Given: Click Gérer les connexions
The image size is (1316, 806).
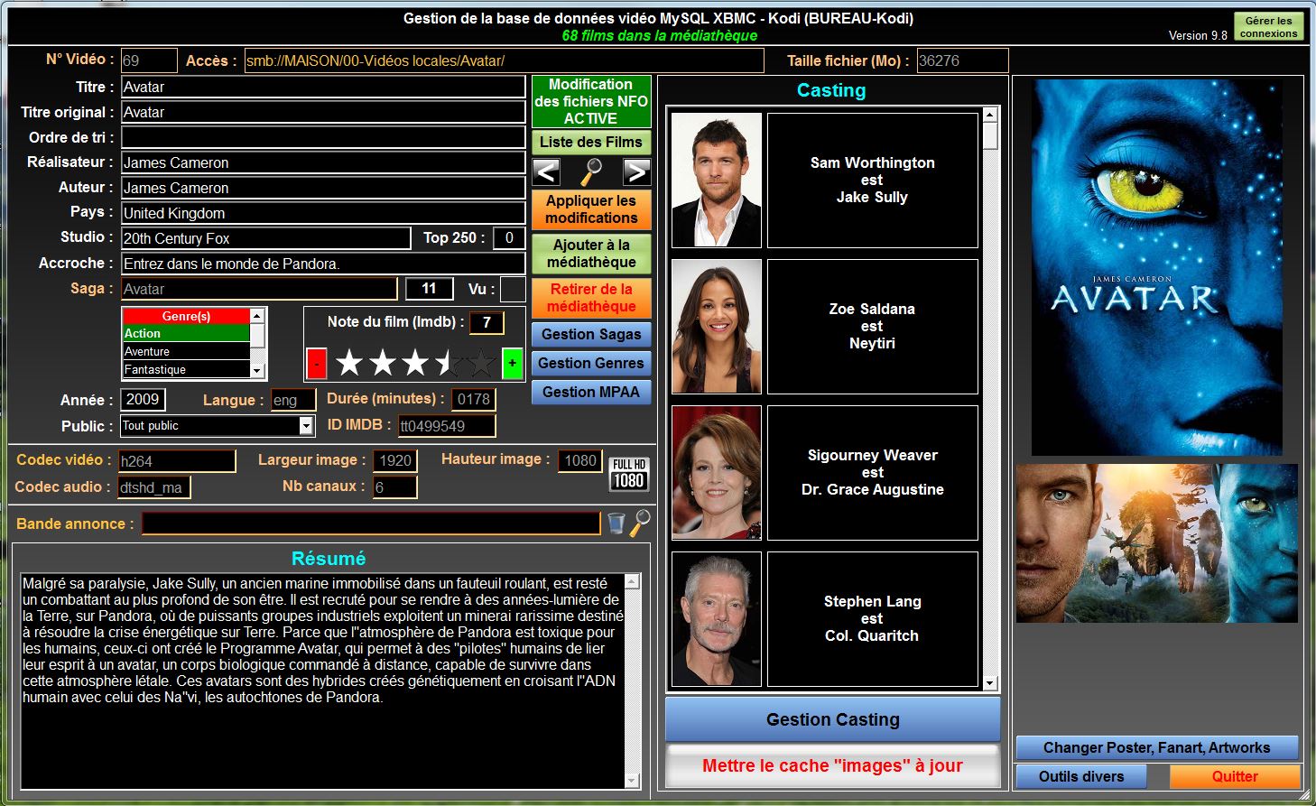Looking at the screenshot, I should coord(1269,27).
